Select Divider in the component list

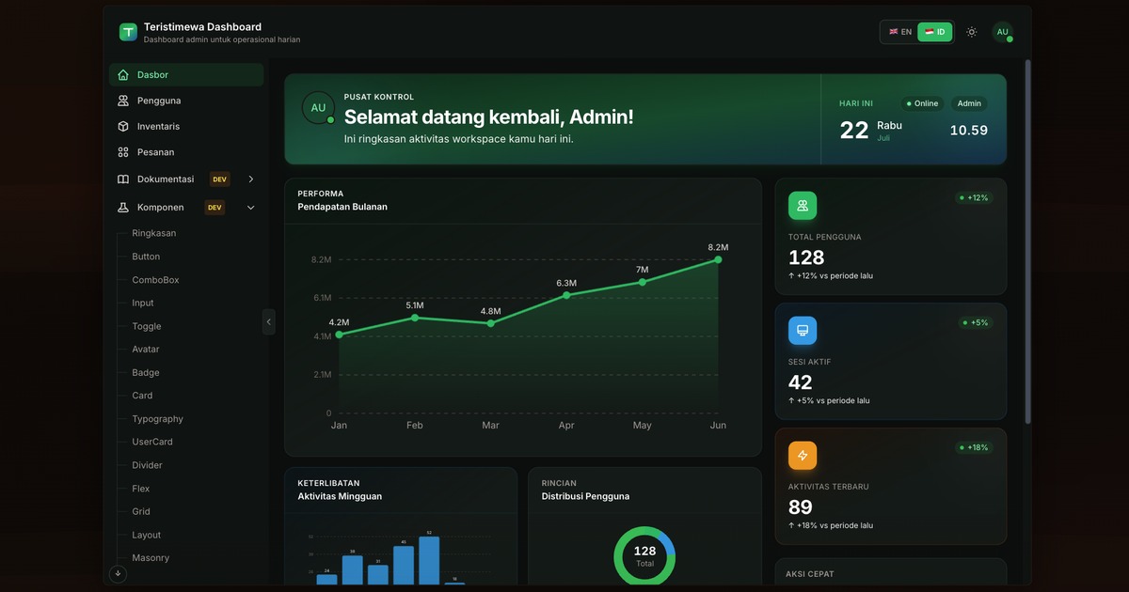147,465
